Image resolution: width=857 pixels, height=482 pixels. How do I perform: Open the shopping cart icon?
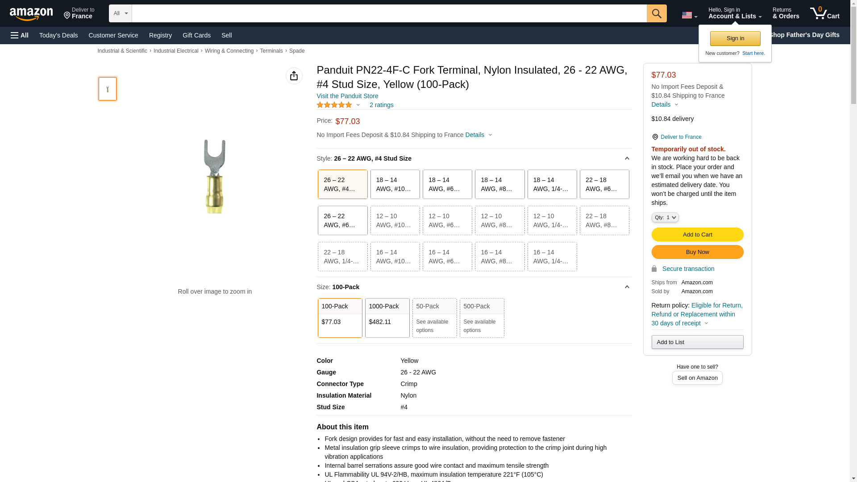(x=824, y=13)
